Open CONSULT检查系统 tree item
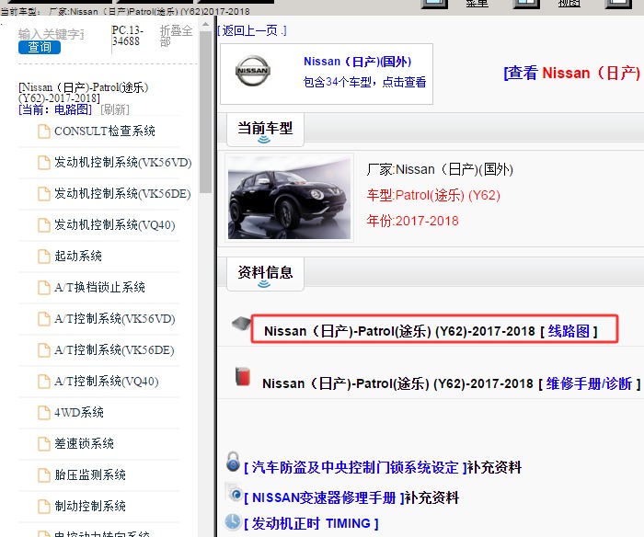 [x=105, y=131]
